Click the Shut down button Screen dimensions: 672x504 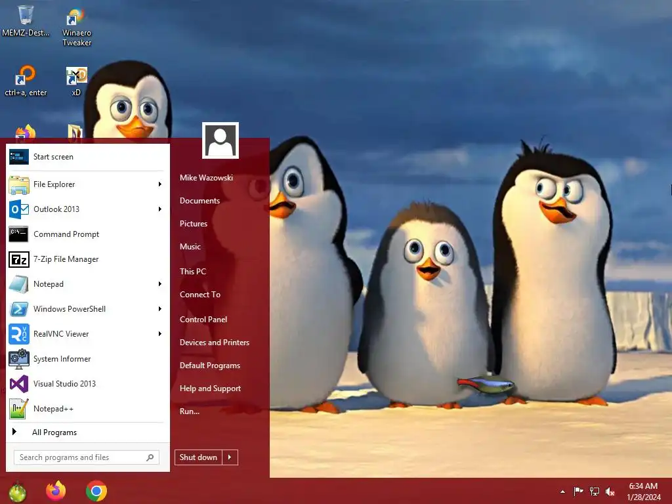[198, 457]
